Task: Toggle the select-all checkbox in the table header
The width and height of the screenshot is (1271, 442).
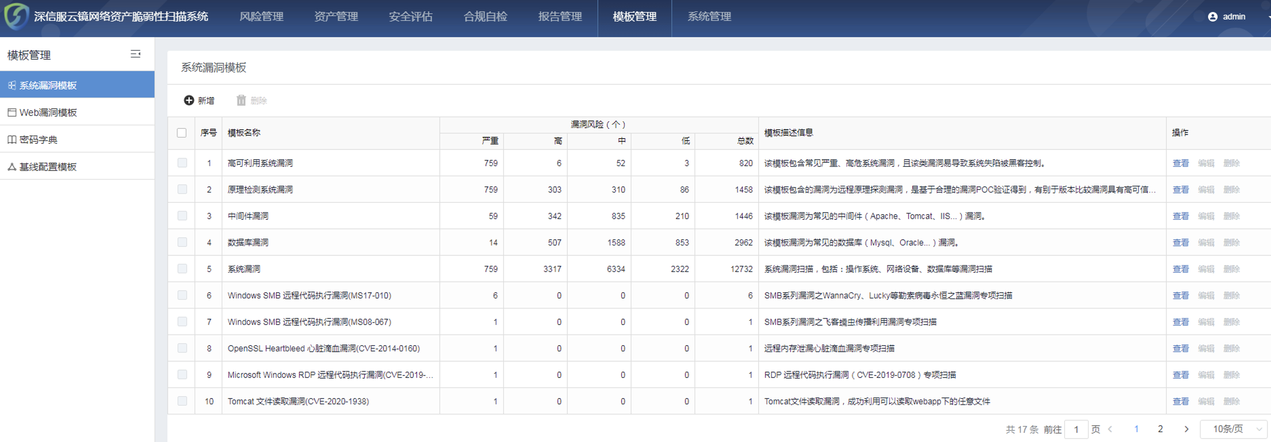Action: coord(182,133)
